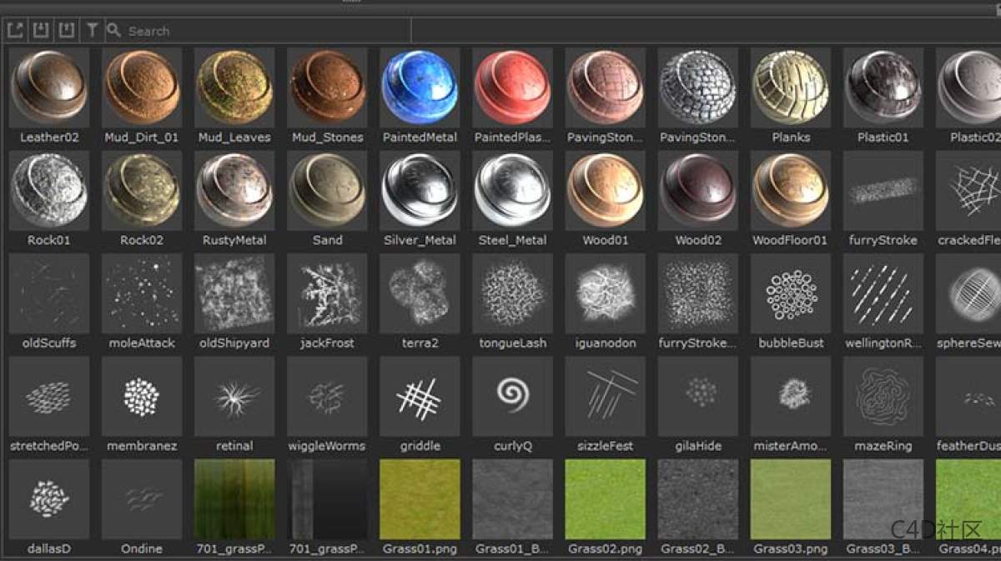Click the pop-out panel icon in toolbar
Screen dimensions: 1001x561
click(14, 31)
